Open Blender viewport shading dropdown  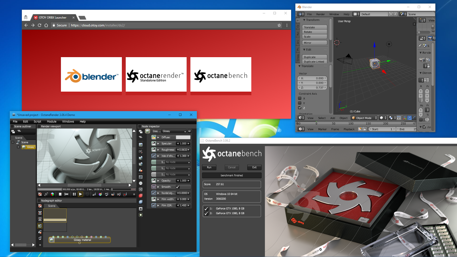383,118
